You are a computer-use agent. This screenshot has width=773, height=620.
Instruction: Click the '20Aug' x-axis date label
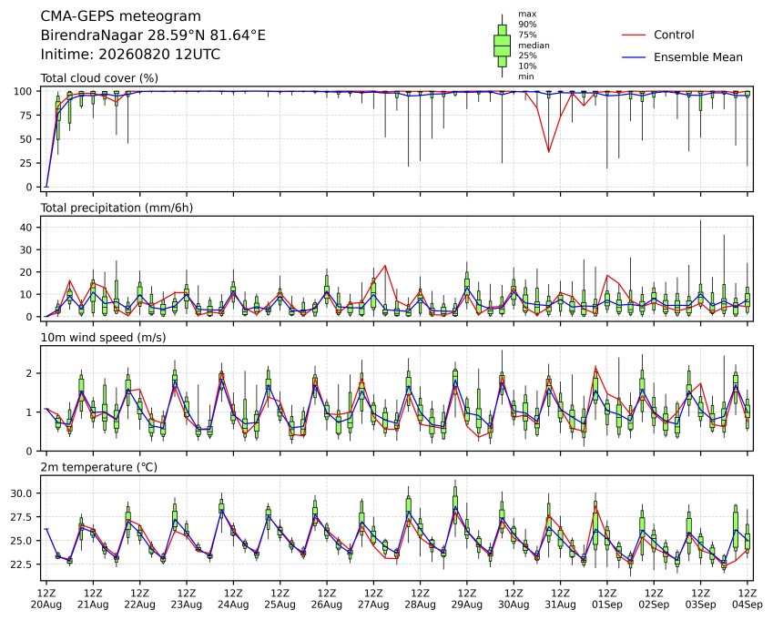46,605
